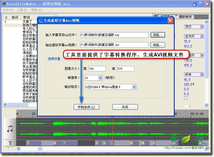Click the image height field 576

(x=126, y=69)
